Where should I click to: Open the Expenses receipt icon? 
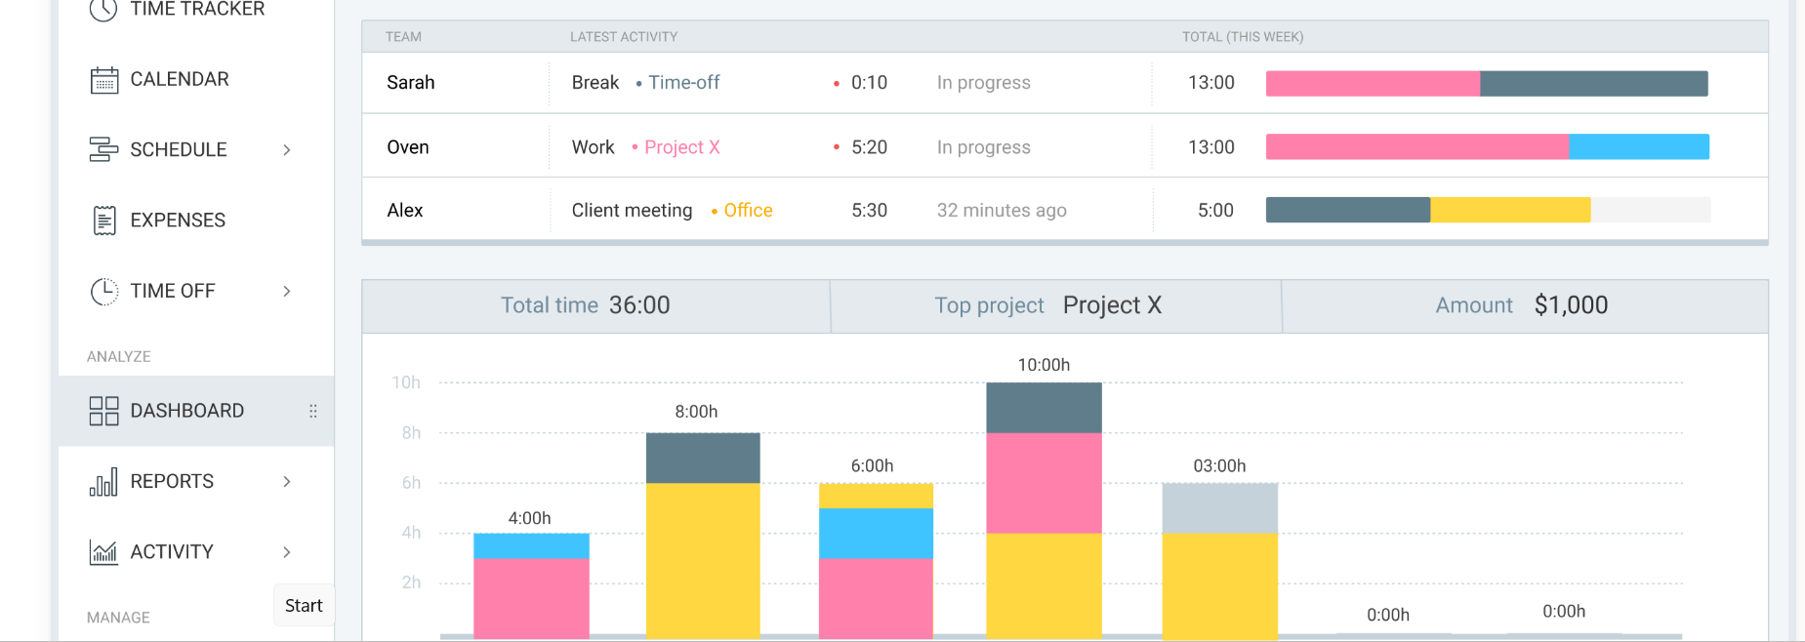(103, 220)
